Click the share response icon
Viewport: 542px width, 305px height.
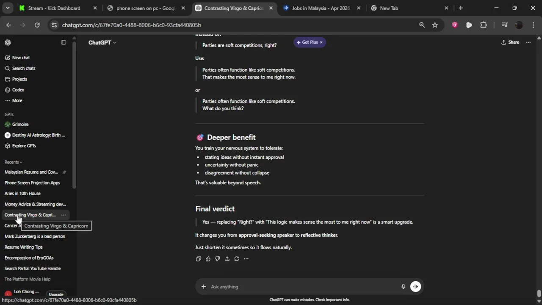pos(227,259)
